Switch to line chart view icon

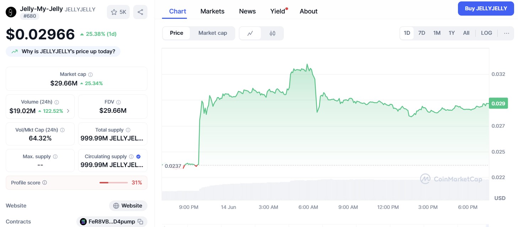[x=250, y=33]
